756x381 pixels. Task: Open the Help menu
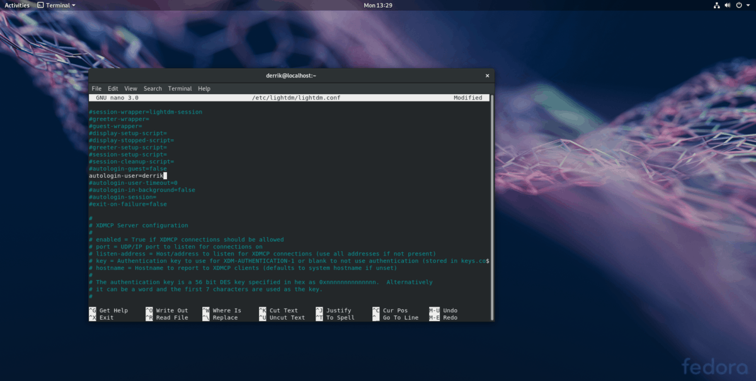coord(204,89)
